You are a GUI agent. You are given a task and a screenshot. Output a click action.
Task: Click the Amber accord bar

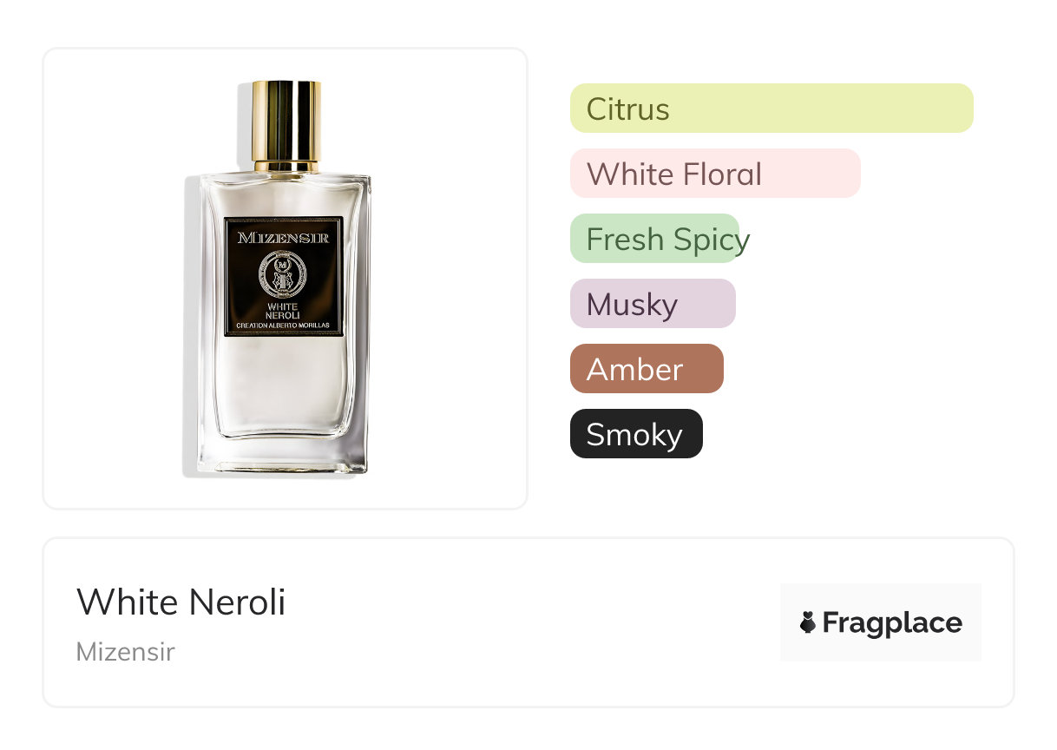[647, 369]
